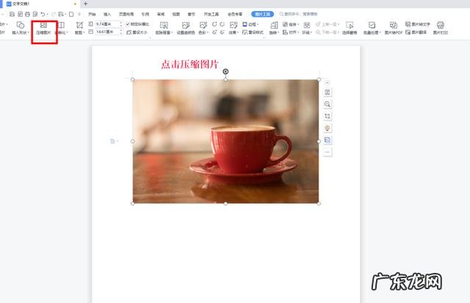Increase picture height with the up stepper arrow
The width and height of the screenshot is (470, 303).
pos(121,23)
